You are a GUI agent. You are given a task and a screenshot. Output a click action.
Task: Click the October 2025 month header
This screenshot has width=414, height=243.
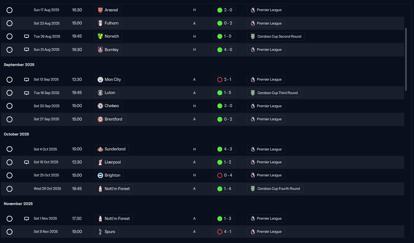tap(16, 134)
